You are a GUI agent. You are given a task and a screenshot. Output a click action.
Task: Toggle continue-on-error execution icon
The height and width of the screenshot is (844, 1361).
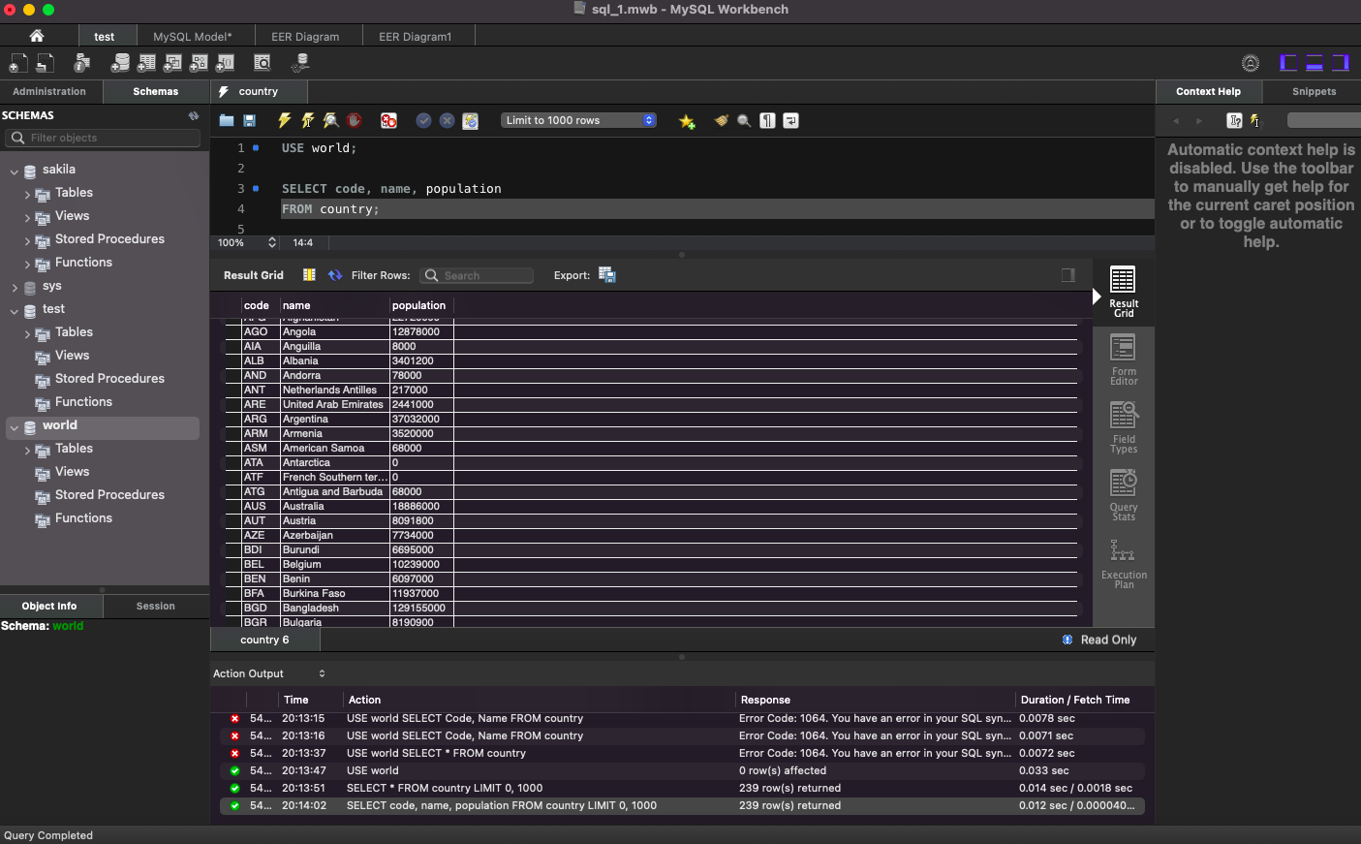click(x=388, y=121)
